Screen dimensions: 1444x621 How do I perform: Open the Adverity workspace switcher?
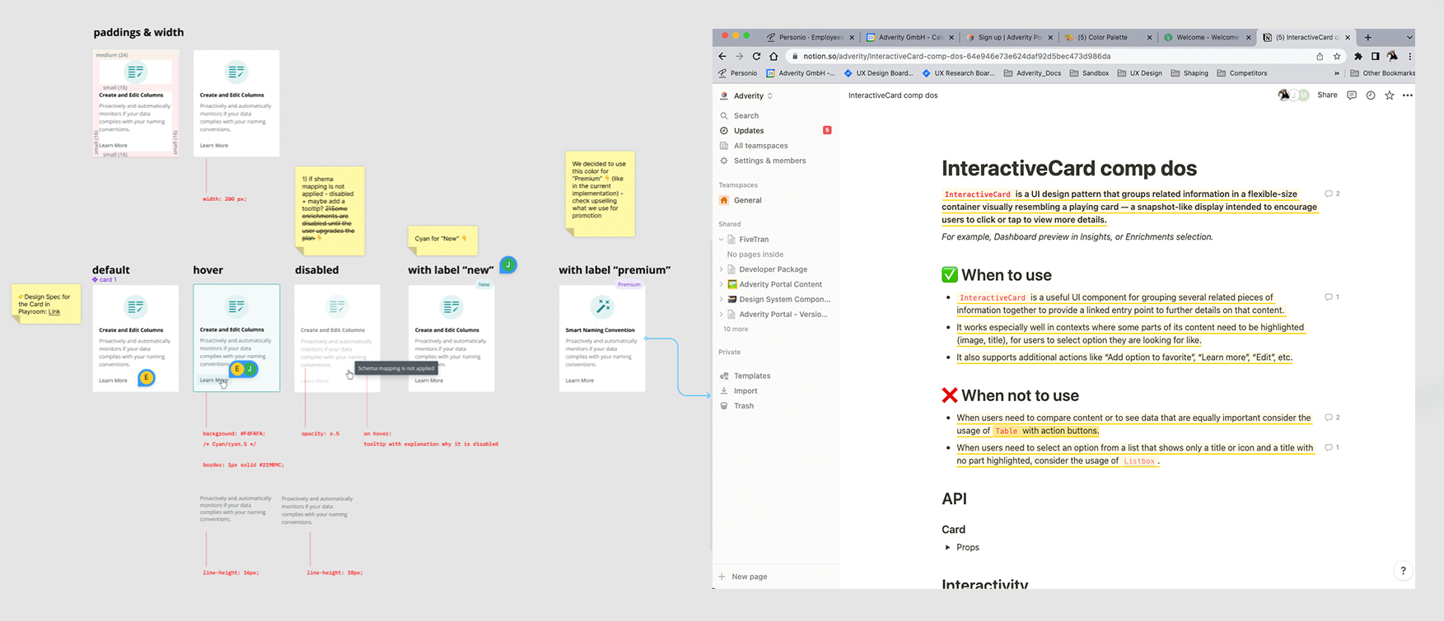tap(749, 96)
